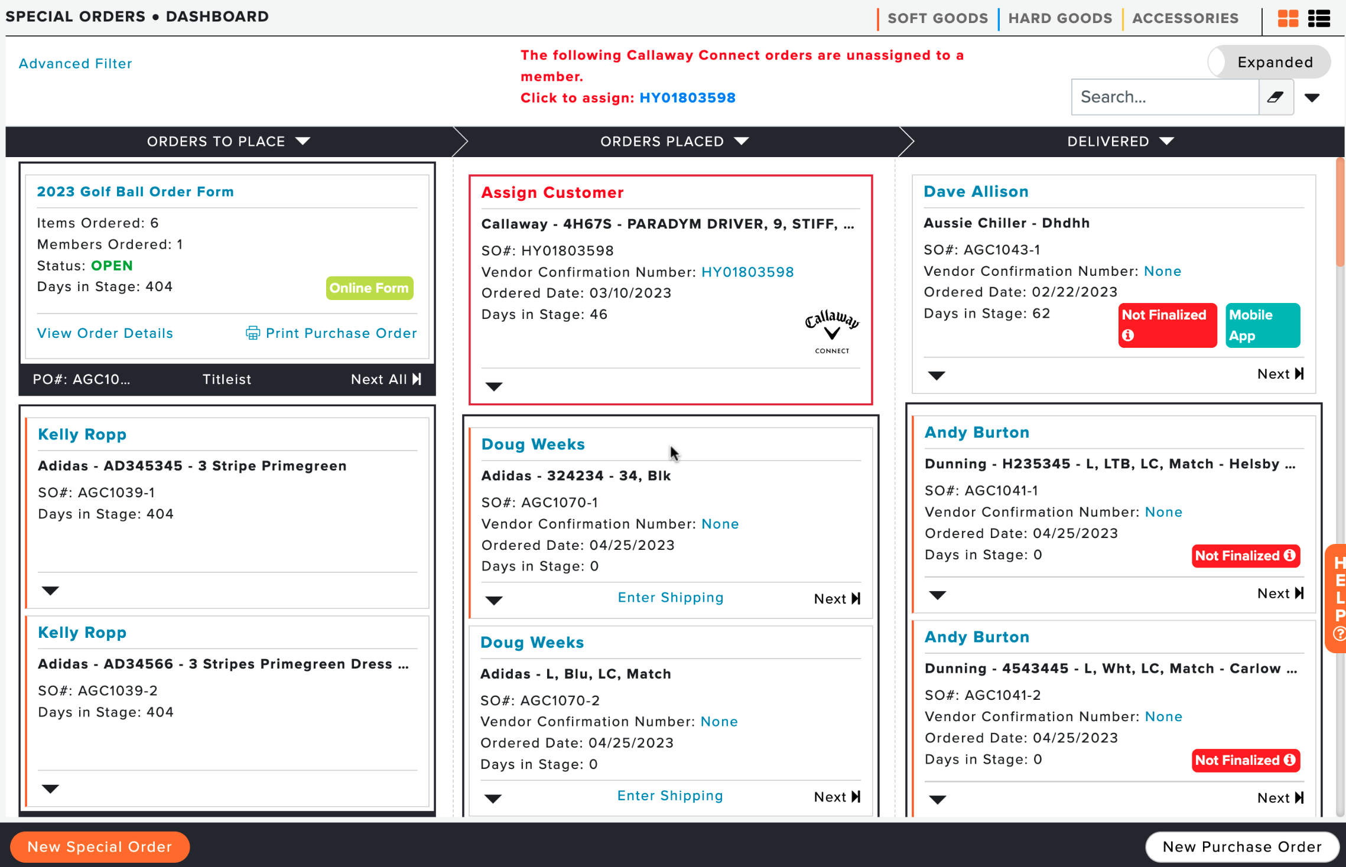Click the Delivered column vertical scrollbar
Screen dimensions: 1346x867
[x=1340, y=213]
